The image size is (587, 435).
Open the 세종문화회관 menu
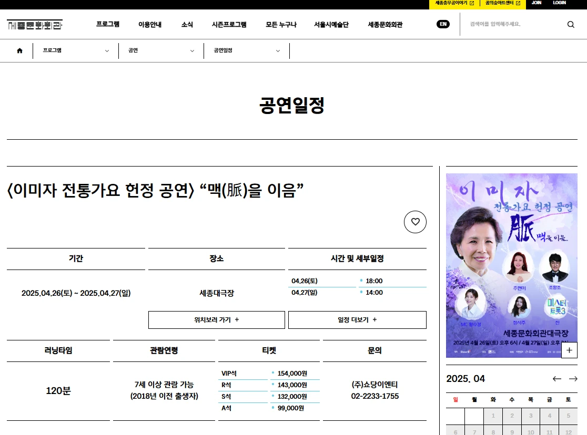pos(385,24)
